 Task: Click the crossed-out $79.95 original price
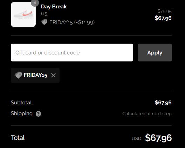click(x=165, y=11)
